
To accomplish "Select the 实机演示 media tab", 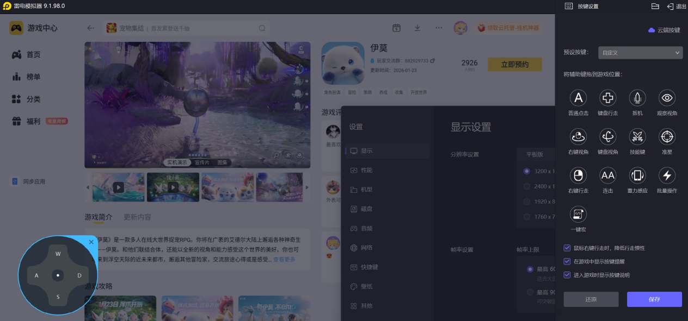I will pos(177,162).
